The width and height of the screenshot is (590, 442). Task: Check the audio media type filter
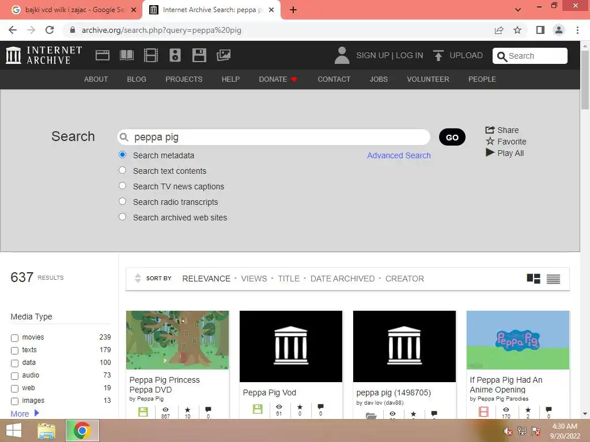point(14,376)
